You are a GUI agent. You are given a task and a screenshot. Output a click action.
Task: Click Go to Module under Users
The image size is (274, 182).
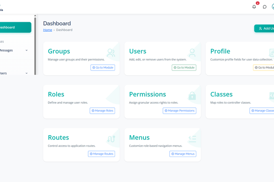[184, 67]
